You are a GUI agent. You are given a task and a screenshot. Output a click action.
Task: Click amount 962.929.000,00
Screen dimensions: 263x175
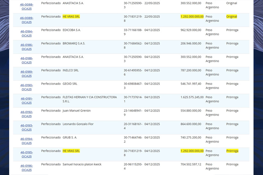tap(191, 30)
